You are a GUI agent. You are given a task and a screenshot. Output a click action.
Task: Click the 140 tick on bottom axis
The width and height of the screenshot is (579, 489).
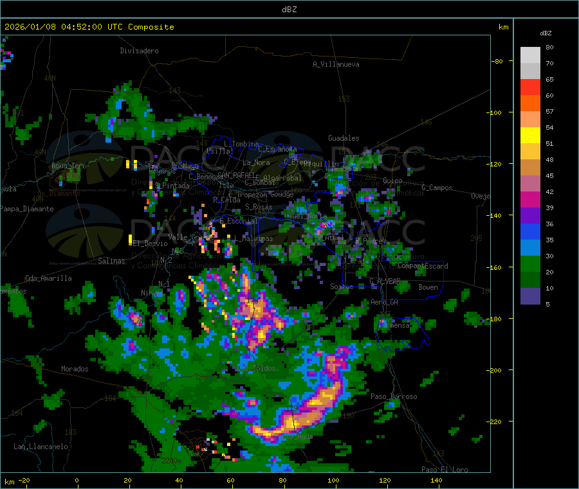click(436, 480)
